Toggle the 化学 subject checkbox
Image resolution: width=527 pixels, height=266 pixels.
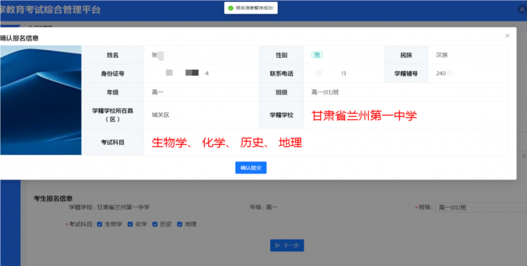coord(130,224)
